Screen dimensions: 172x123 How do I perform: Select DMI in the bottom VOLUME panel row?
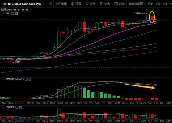38,121
